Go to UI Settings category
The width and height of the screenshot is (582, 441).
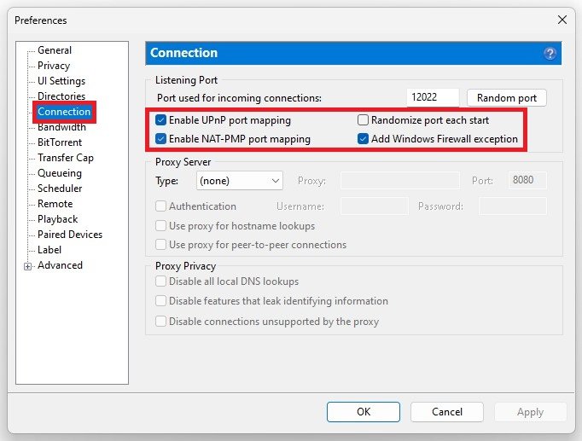(61, 81)
